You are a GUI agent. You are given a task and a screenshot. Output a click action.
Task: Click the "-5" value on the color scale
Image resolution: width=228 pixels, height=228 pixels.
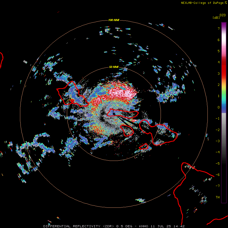pos(218,164)
